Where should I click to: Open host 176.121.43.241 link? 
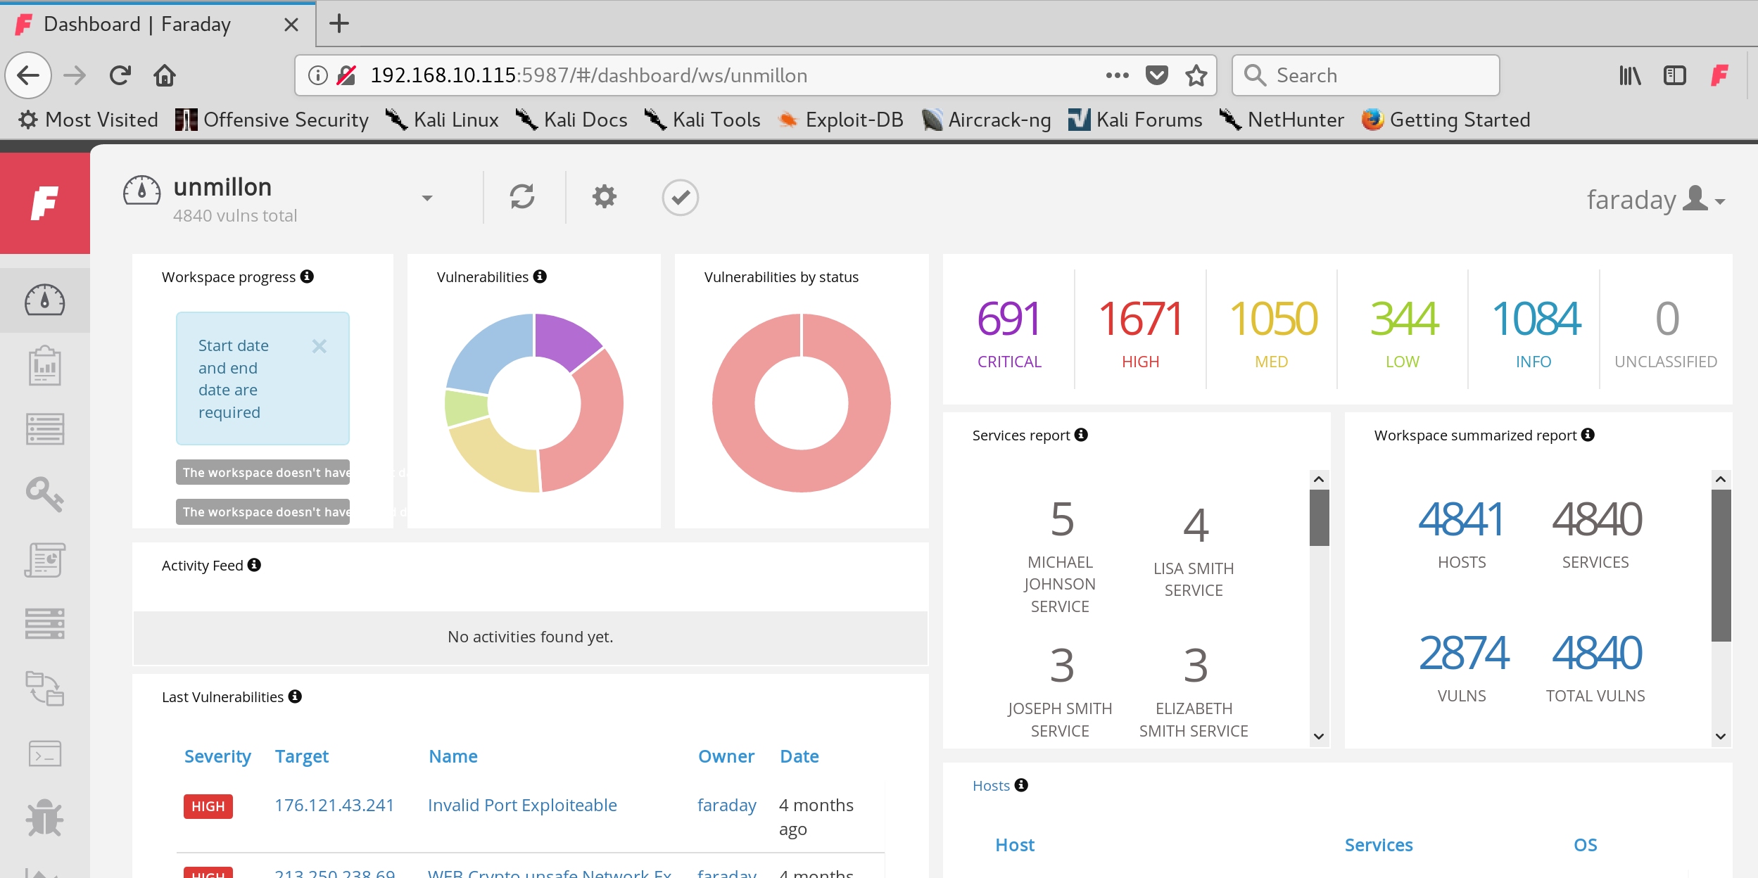334,805
